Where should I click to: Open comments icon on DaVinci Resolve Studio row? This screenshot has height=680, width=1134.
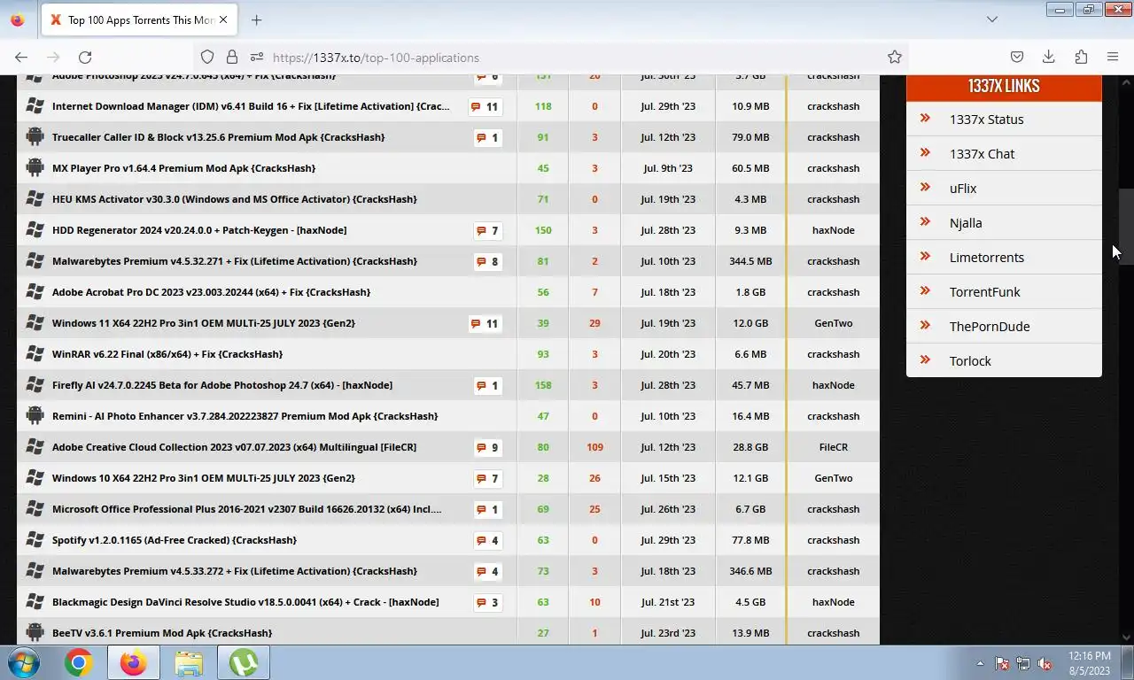(x=488, y=602)
